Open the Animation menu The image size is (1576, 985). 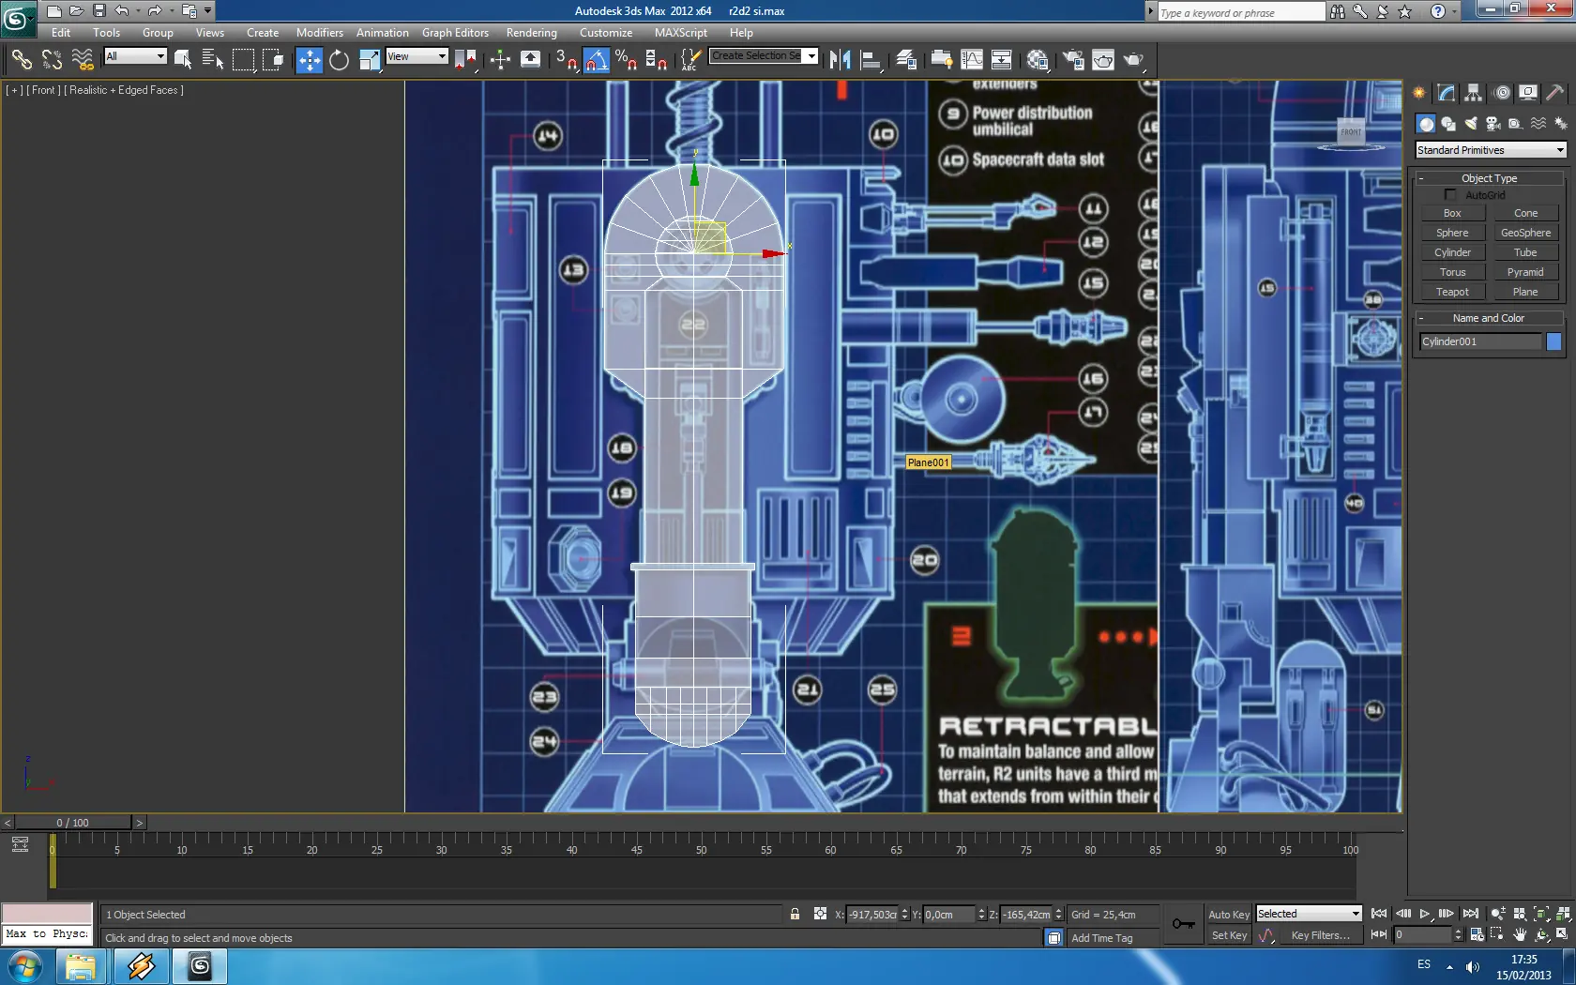(383, 33)
